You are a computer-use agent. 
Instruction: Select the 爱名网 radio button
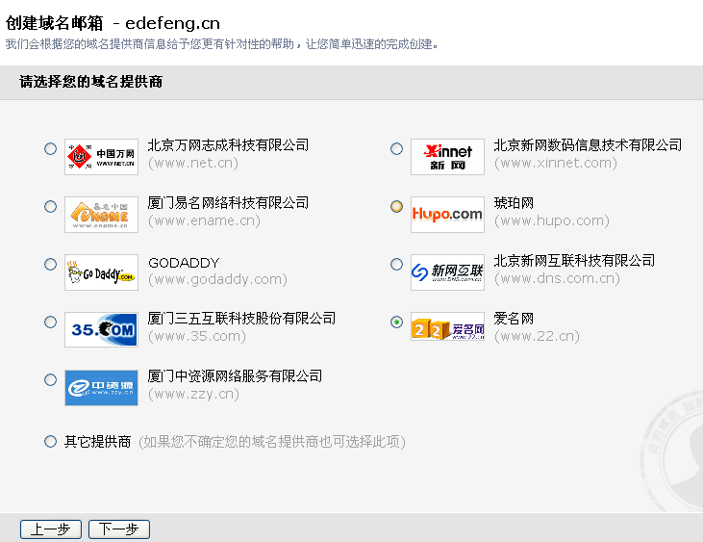tap(396, 322)
